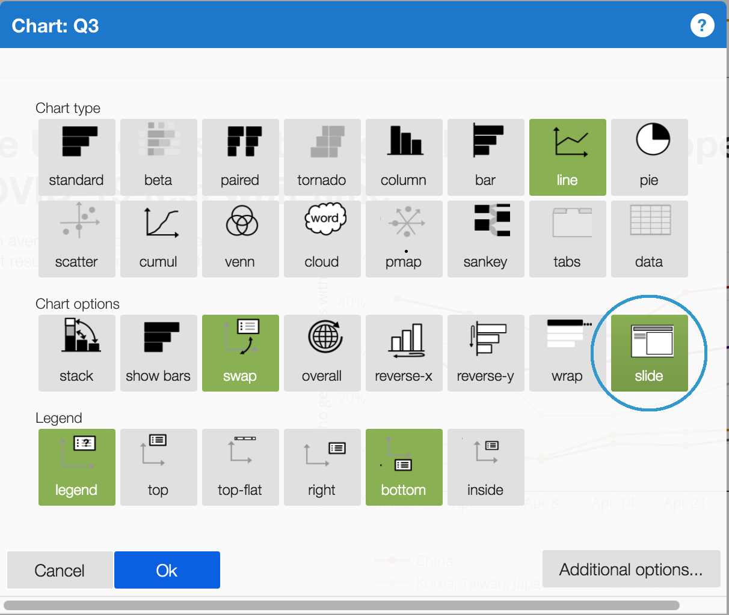Cancel the chart dialog
The width and height of the screenshot is (729, 615).
pyautogui.click(x=60, y=570)
